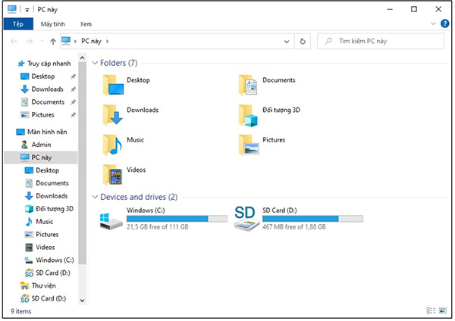The image size is (455, 321).
Task: Select the SD Card (D:) drive icon
Action: [x=246, y=219]
